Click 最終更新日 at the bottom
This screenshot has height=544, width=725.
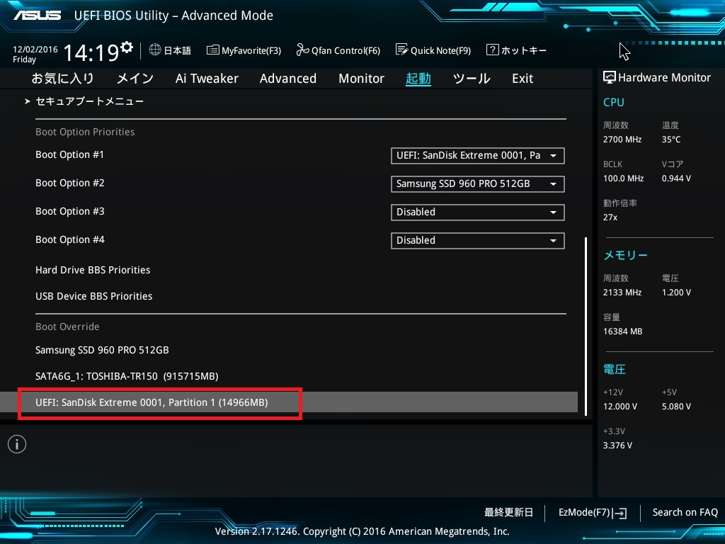(508, 512)
